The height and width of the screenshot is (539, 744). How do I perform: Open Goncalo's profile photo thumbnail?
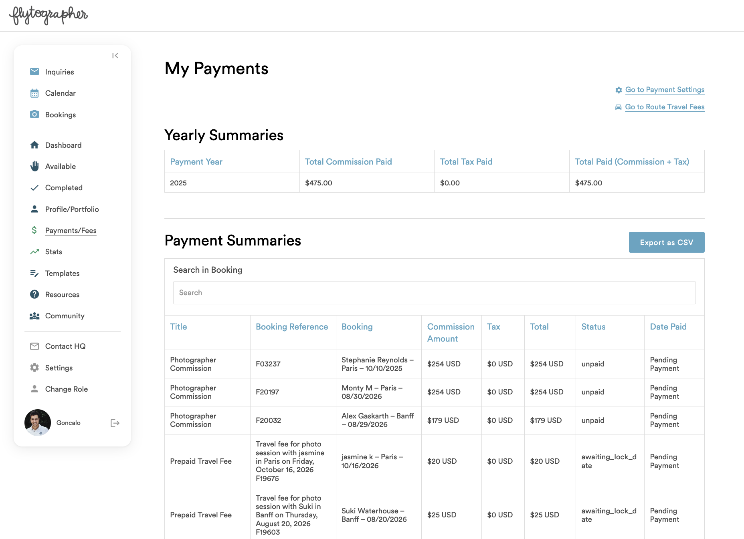pos(38,422)
